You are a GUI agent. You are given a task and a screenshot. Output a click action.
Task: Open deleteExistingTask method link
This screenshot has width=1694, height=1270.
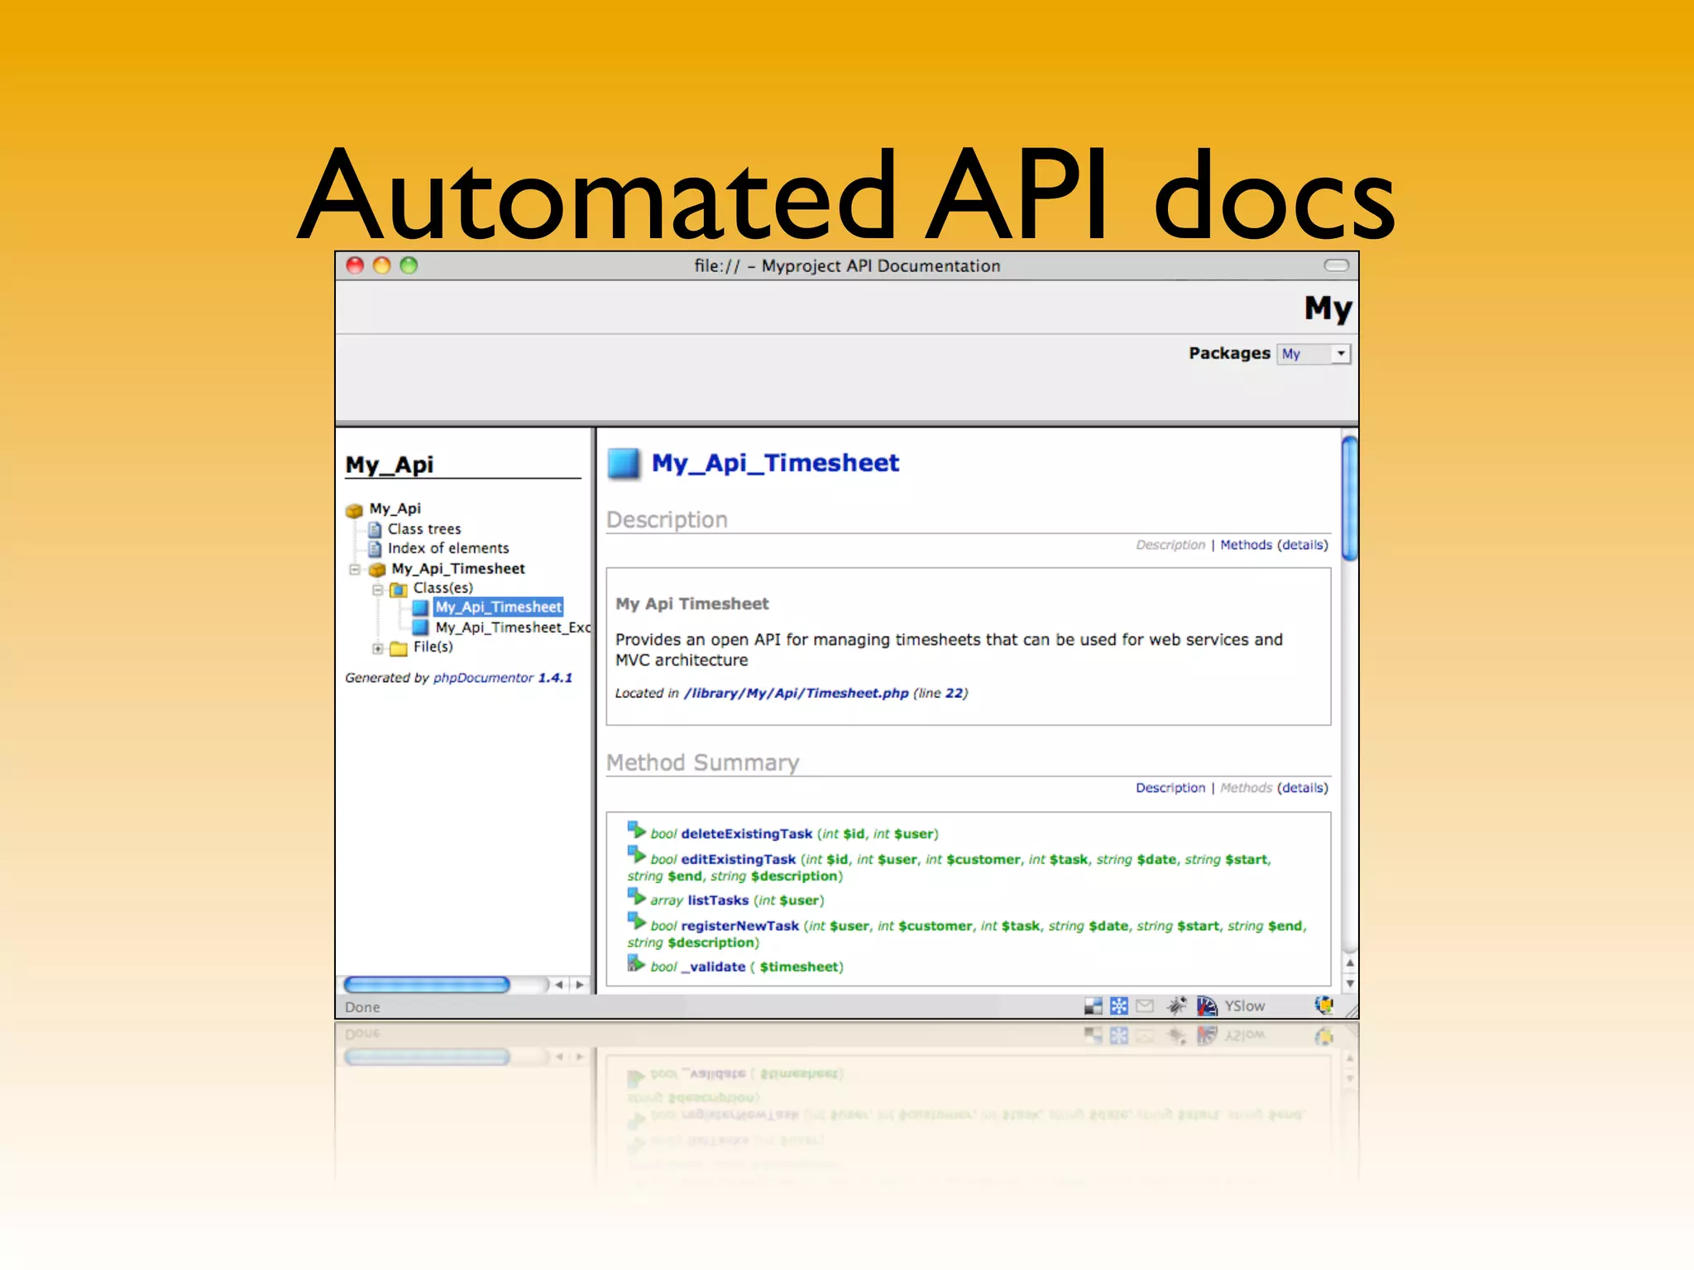pyautogui.click(x=746, y=834)
